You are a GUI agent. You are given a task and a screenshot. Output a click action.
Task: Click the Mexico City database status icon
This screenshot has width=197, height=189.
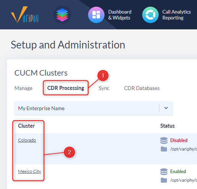point(164,172)
